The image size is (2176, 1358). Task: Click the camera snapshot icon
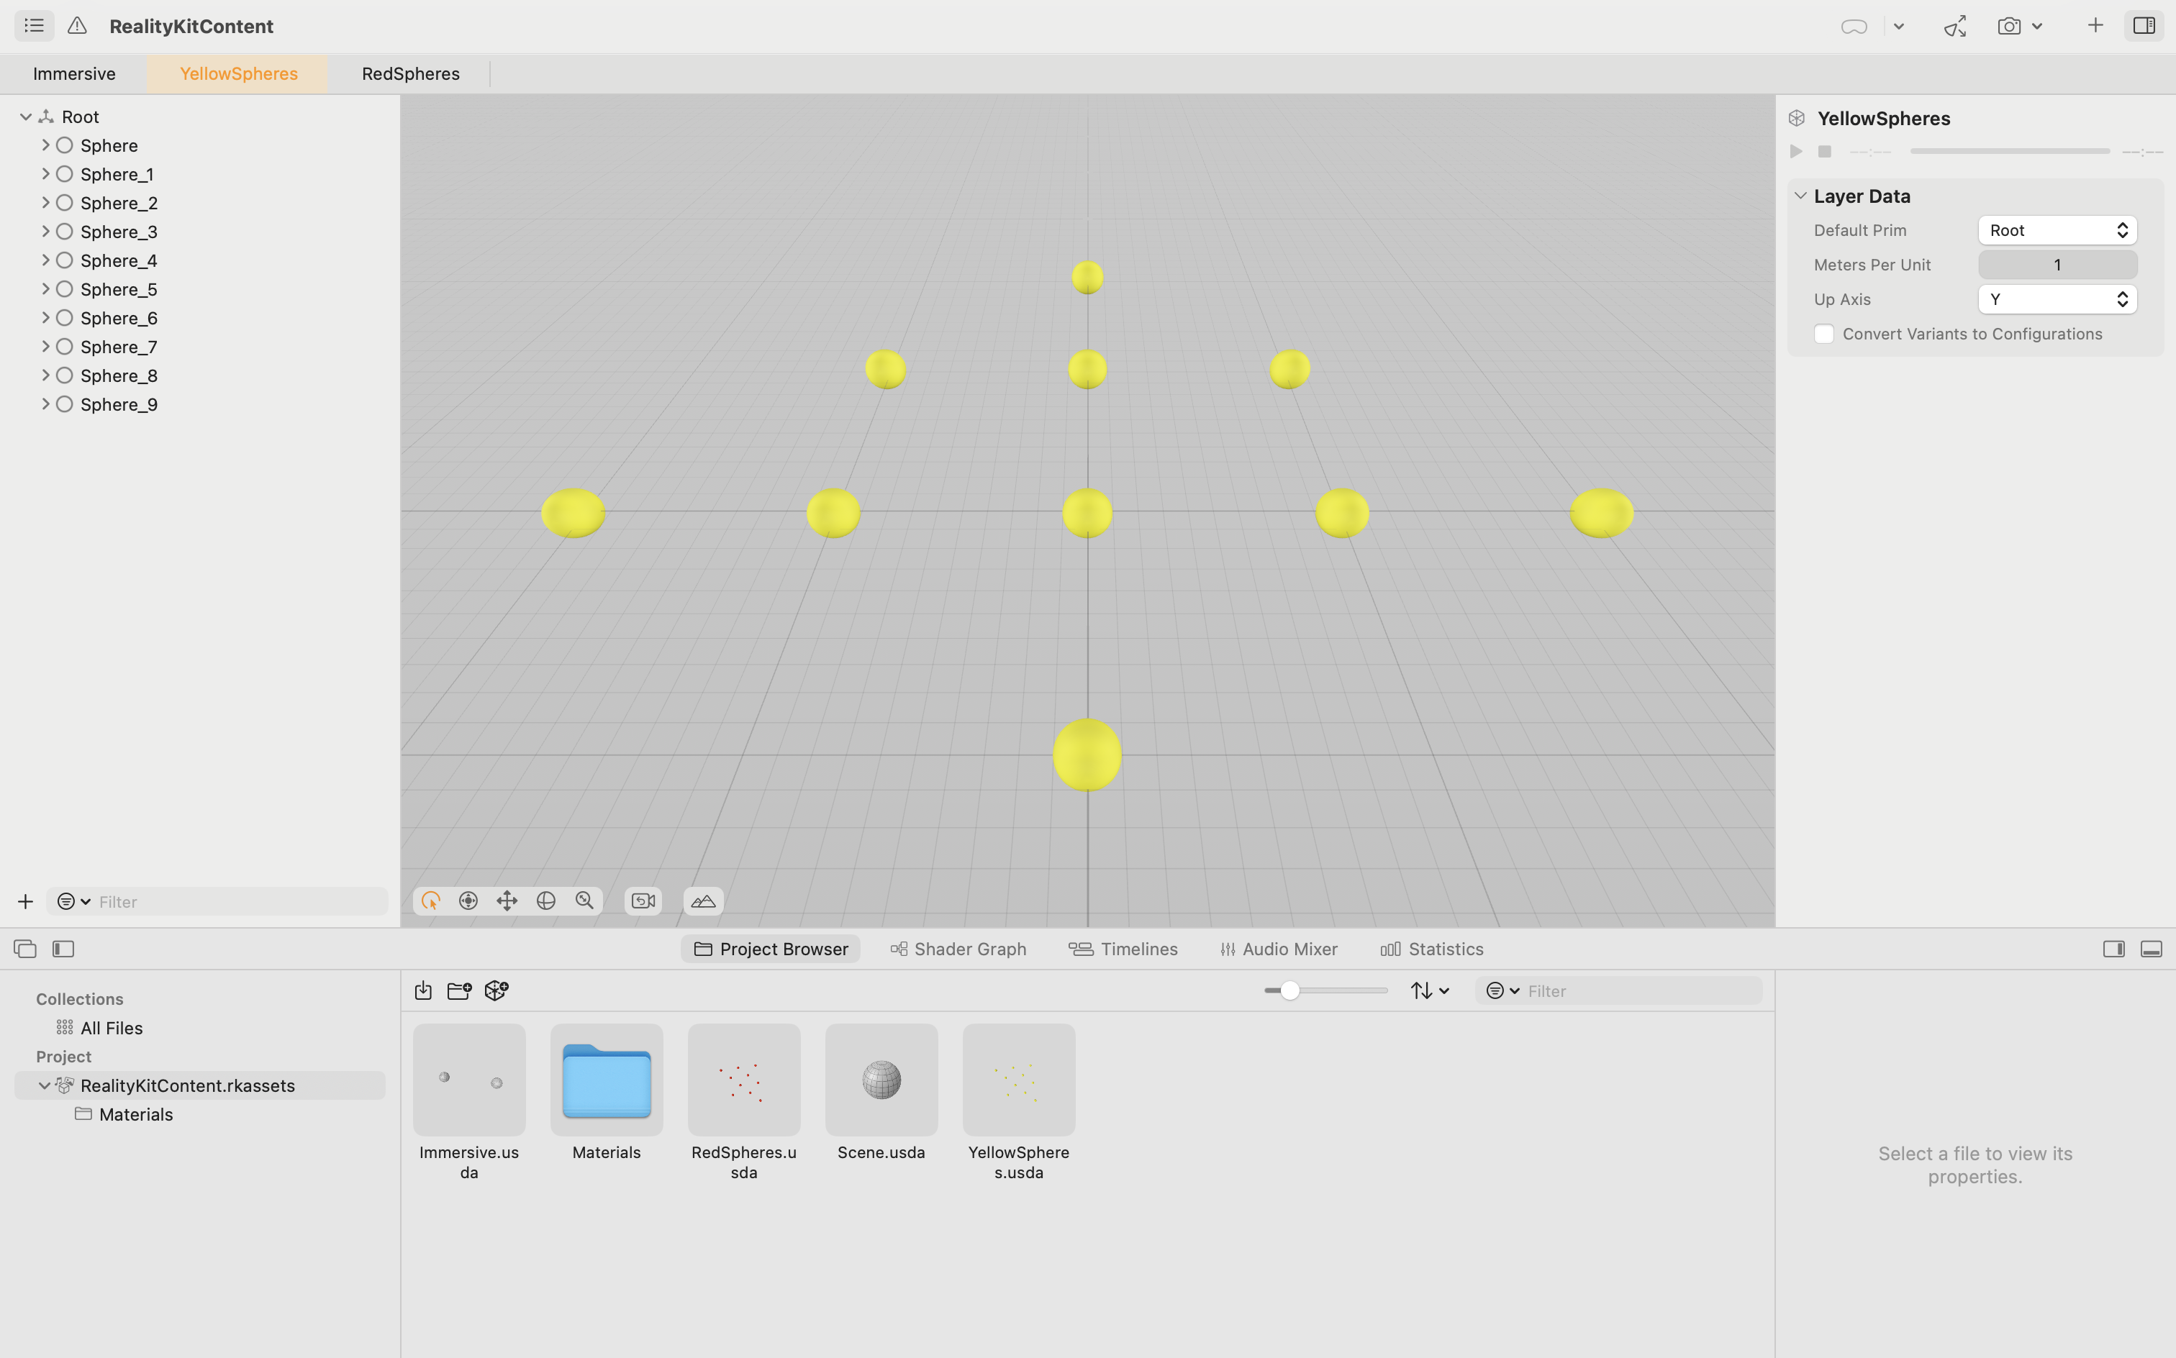2009,26
